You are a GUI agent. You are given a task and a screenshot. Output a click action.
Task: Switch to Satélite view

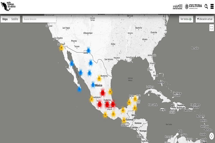coord(15,19)
